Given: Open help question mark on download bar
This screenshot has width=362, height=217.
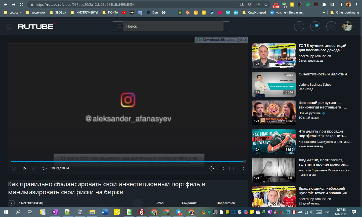Looking at the screenshot, I should click(241, 39).
